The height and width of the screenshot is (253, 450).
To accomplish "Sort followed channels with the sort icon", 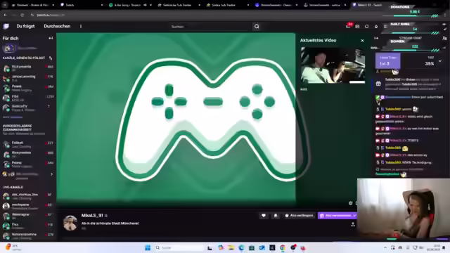I will (x=51, y=58).
